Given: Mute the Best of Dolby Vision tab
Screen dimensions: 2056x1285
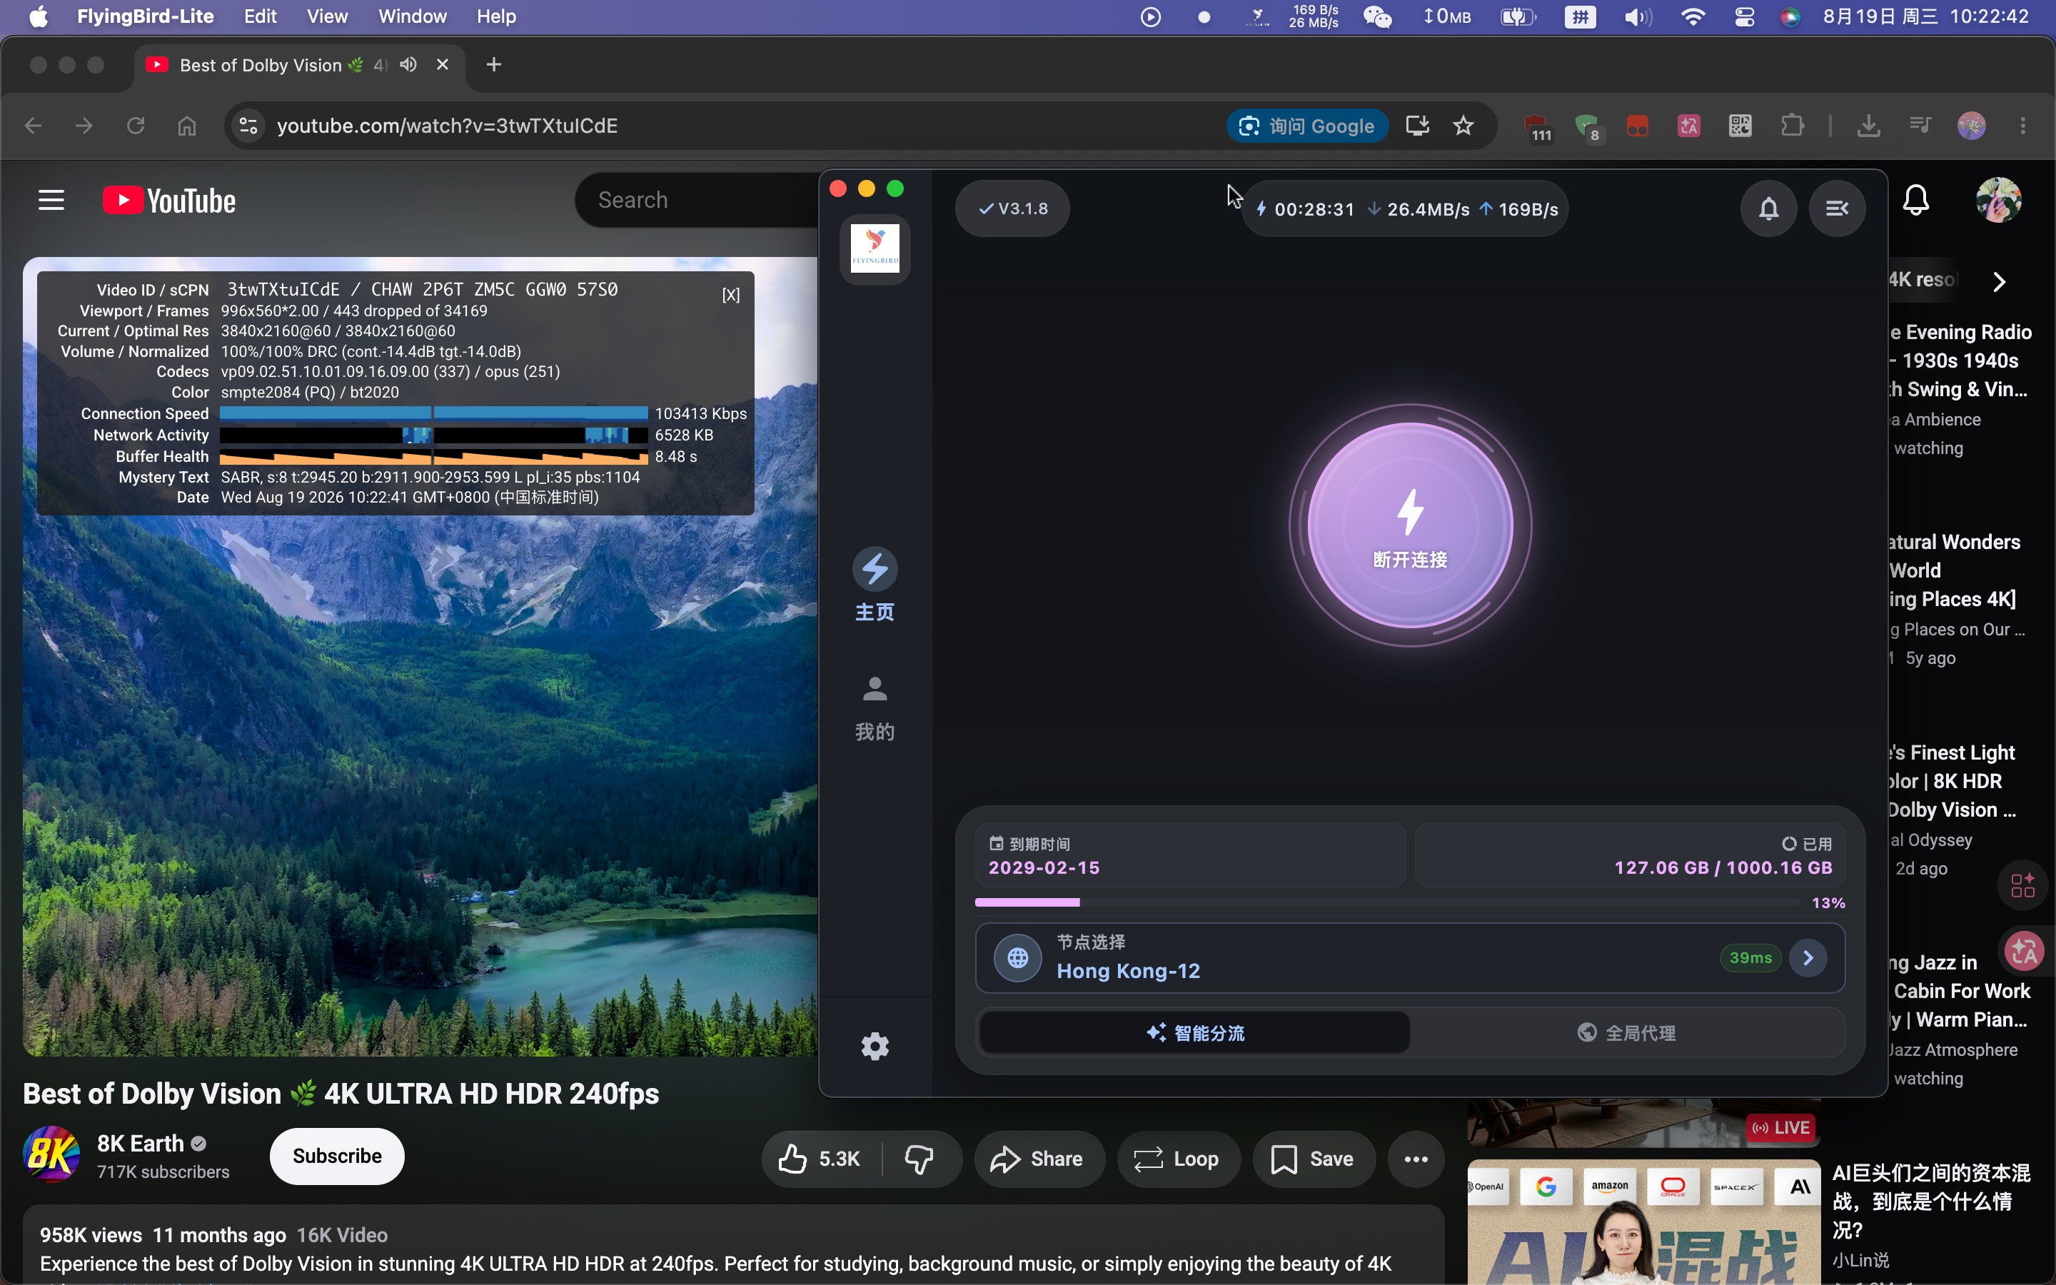Looking at the screenshot, I should [408, 64].
